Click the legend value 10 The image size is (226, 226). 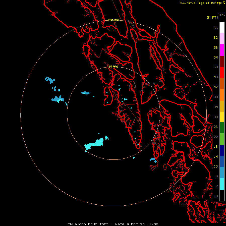(x=216, y=166)
